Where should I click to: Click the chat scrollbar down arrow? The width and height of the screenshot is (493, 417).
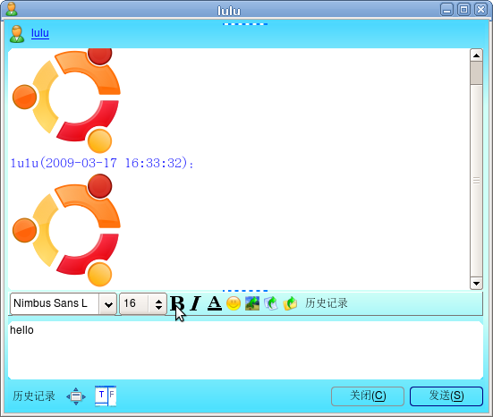(x=476, y=284)
